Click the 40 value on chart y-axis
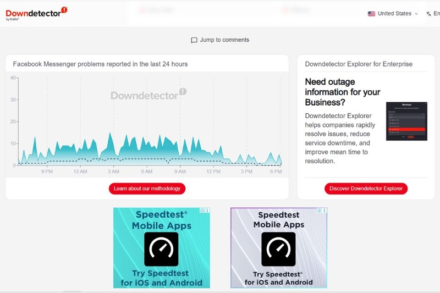This screenshot has width=440, height=293. [13, 78]
